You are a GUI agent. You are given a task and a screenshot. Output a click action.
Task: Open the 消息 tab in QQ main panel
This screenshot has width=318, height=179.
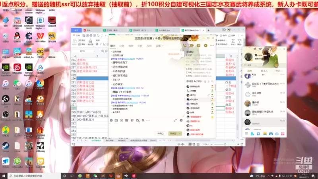[x=250, y=71]
